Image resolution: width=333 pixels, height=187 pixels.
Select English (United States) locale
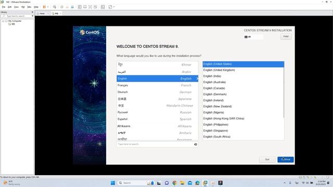pyautogui.click(x=243, y=64)
